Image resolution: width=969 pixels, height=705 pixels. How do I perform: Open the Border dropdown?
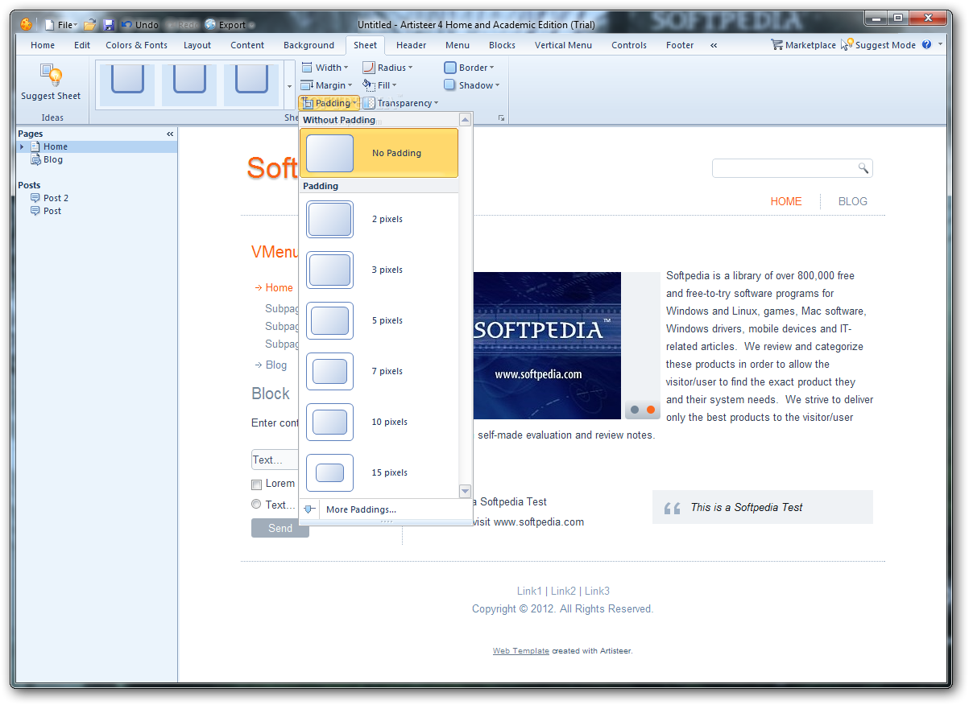[x=469, y=68]
